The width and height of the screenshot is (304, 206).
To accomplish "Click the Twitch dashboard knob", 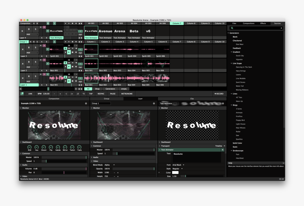I will (x=72, y=147).
